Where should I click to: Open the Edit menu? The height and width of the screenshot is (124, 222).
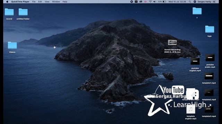[40, 2]
